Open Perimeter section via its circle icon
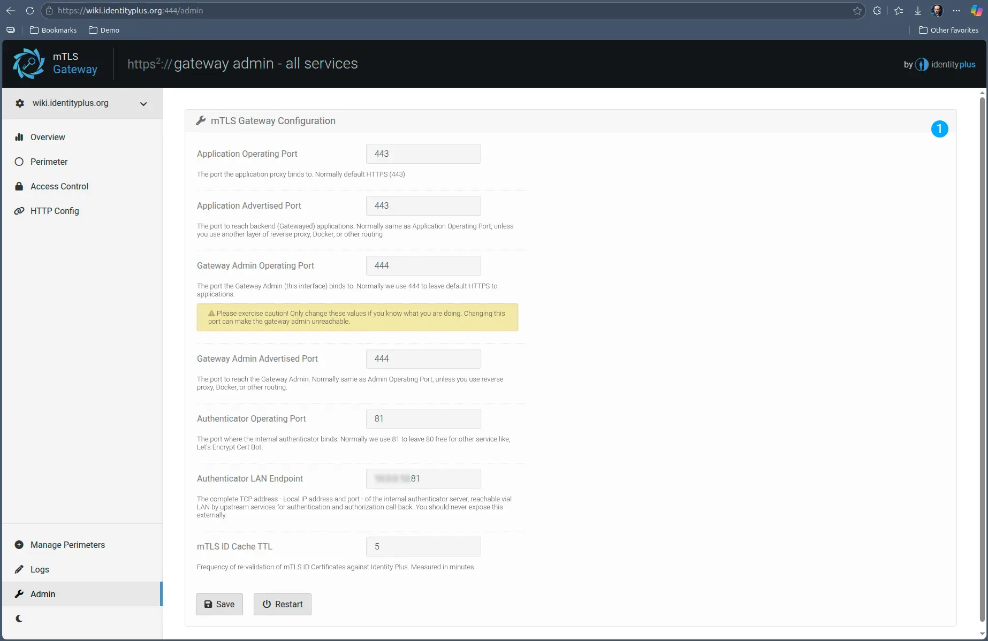 [19, 162]
